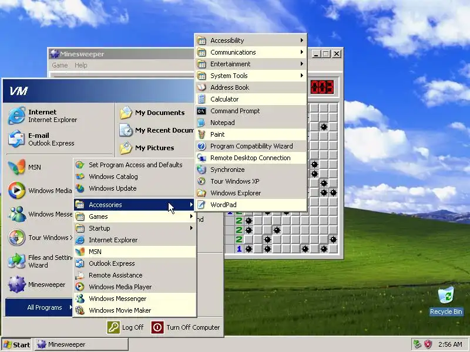Screen dimensions: 470x352
Task: Click the Turn Off Computer button
Action: 186,327
